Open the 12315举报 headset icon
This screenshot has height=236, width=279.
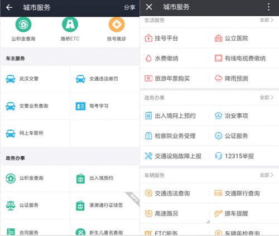coord(218,156)
